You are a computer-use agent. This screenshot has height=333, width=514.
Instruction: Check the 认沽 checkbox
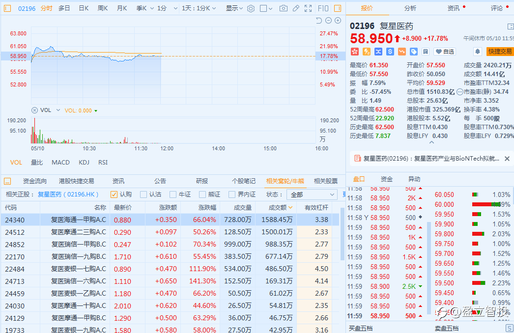pyautogui.click(x=143, y=194)
